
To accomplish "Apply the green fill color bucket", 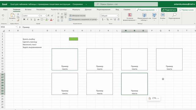I will tap(47, 20).
